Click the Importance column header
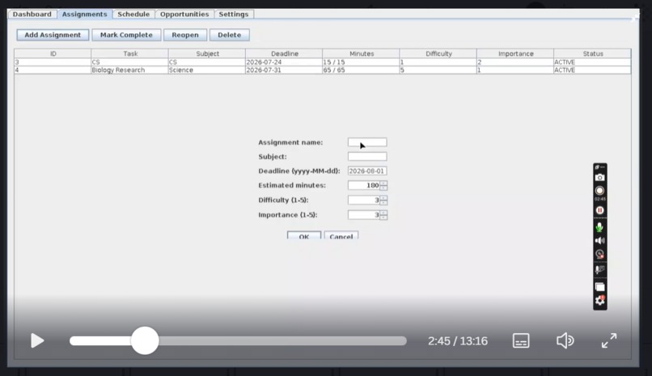Viewport: 652px width, 376px height. 515,53
